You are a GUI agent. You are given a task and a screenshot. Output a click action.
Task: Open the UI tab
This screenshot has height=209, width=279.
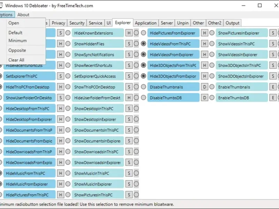108,23
